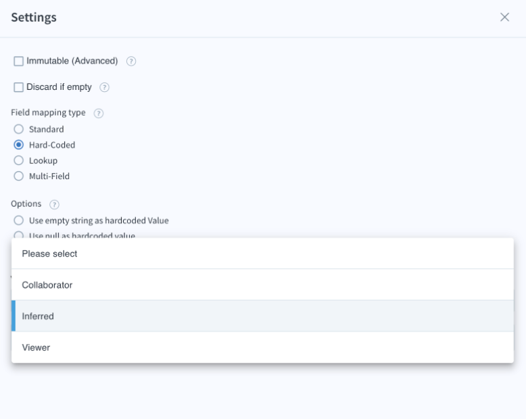The height and width of the screenshot is (419, 526).
Task: Pick Please select from the dropdown list
Action: pyautogui.click(x=263, y=253)
